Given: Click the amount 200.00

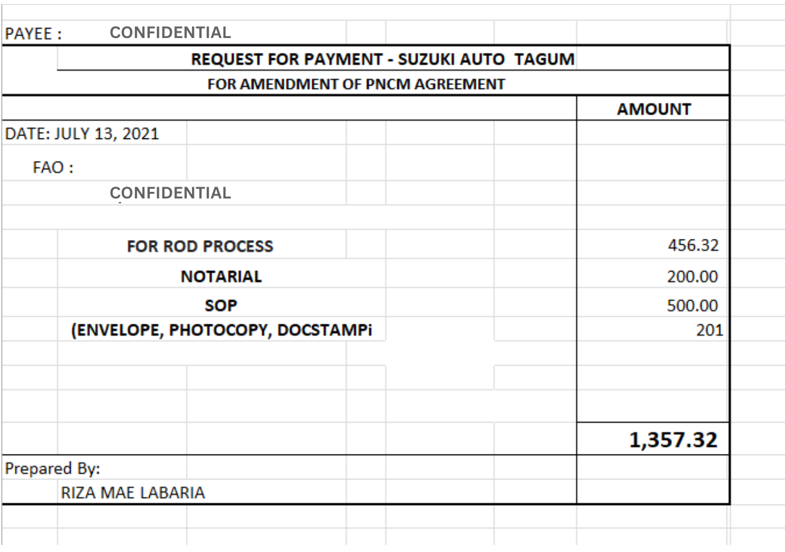Looking at the screenshot, I should 692,276.
